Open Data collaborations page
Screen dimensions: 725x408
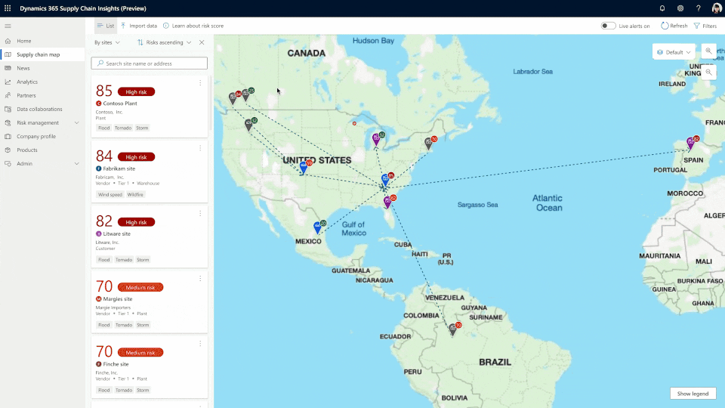tap(39, 109)
